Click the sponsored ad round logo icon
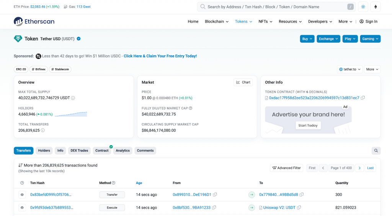 [38, 56]
